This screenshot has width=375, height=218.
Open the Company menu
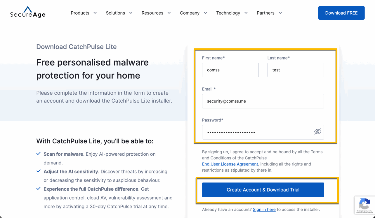point(190,13)
